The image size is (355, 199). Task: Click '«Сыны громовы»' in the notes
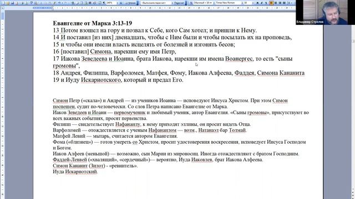click(250, 112)
